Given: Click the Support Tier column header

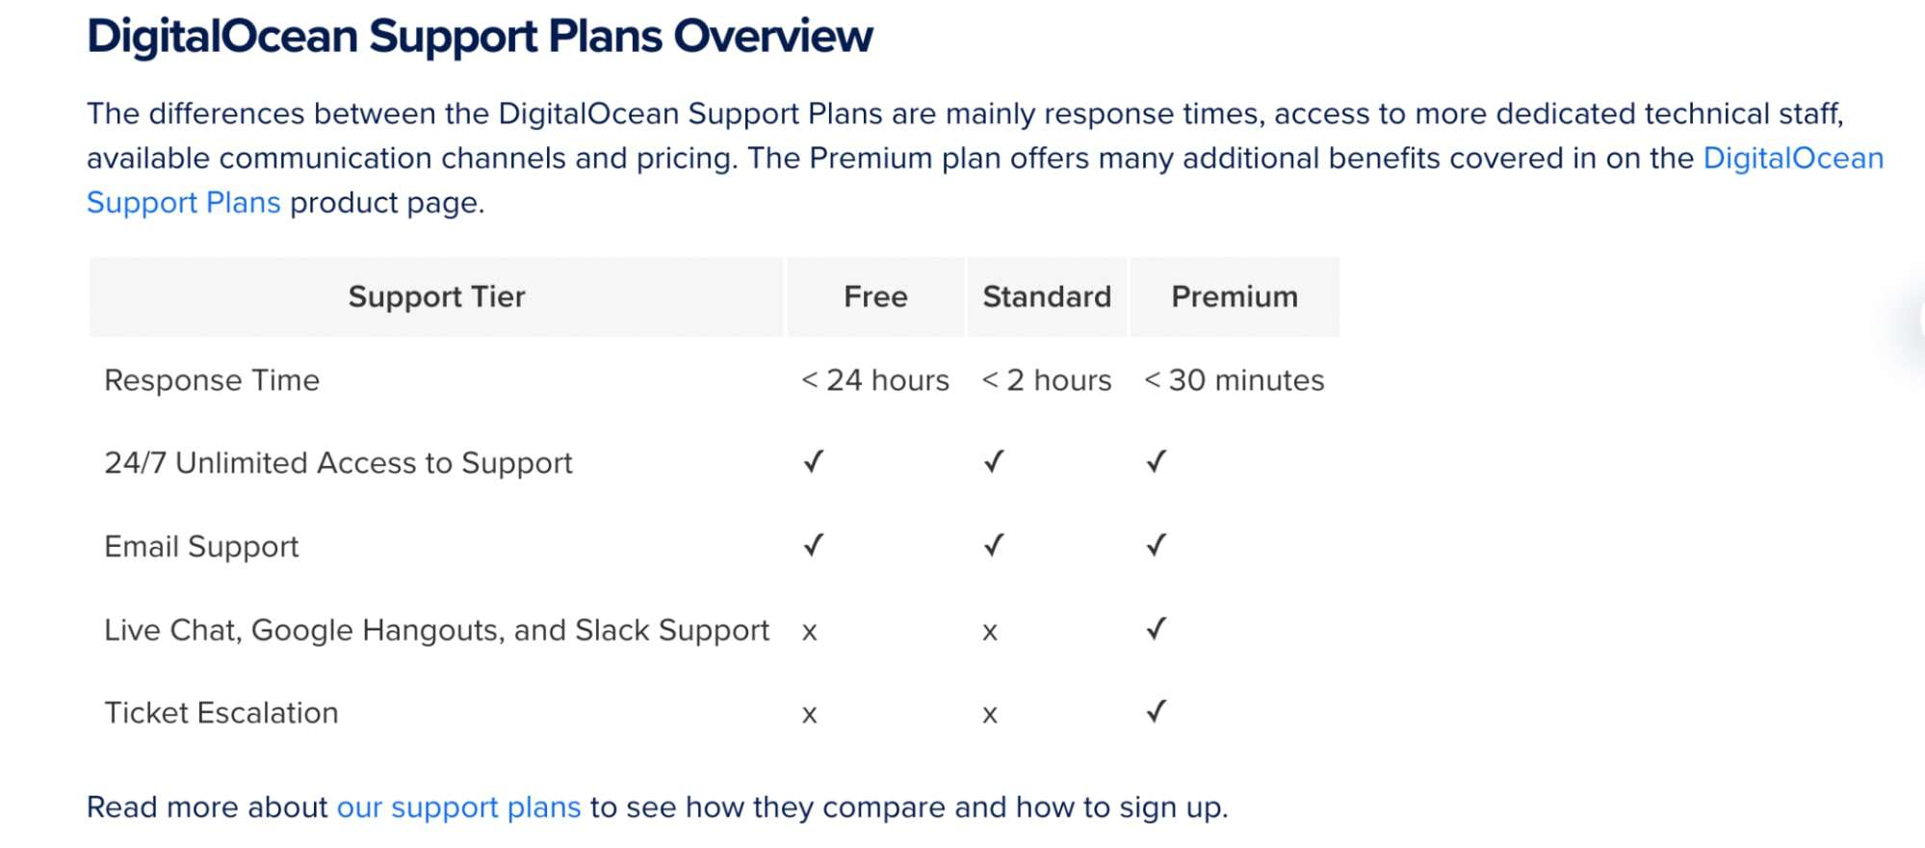Looking at the screenshot, I should (x=436, y=296).
